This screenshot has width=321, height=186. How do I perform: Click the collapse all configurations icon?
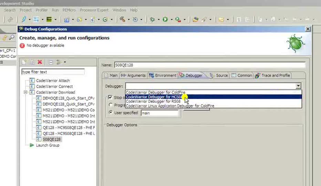tap(51, 62)
